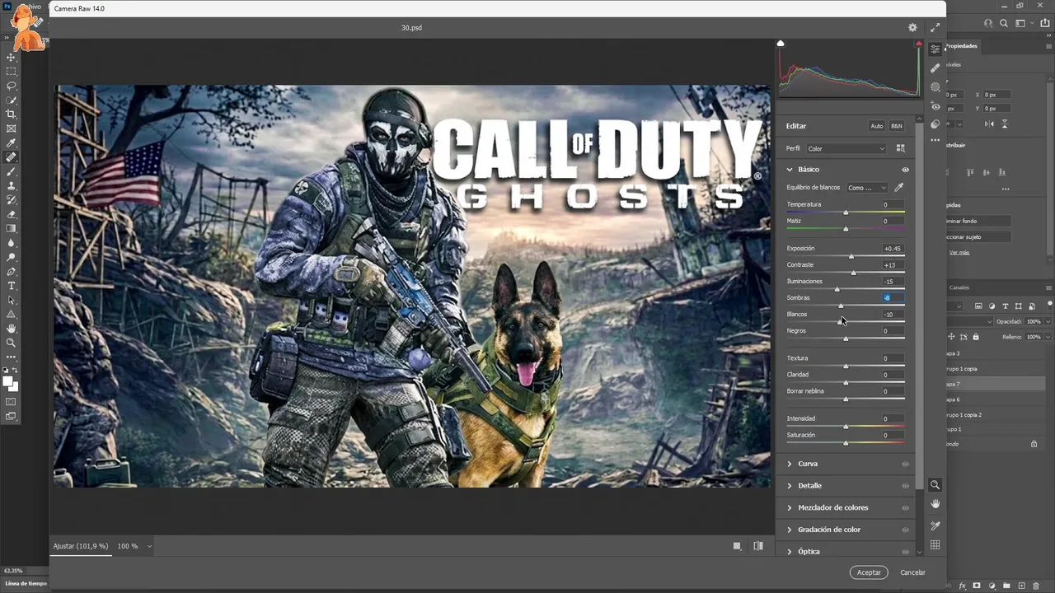The width and height of the screenshot is (1055, 593).
Task: Toggle Gradación de color visibility eye
Action: 905,530
